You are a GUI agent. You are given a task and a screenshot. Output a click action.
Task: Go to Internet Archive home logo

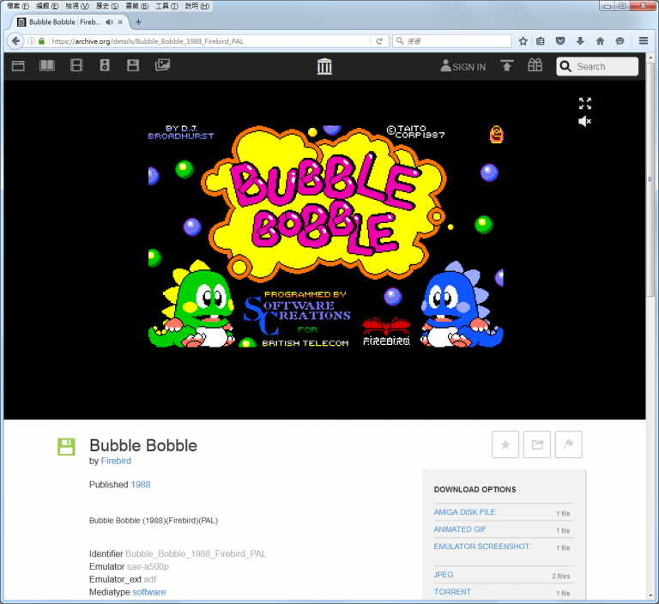coord(324,66)
